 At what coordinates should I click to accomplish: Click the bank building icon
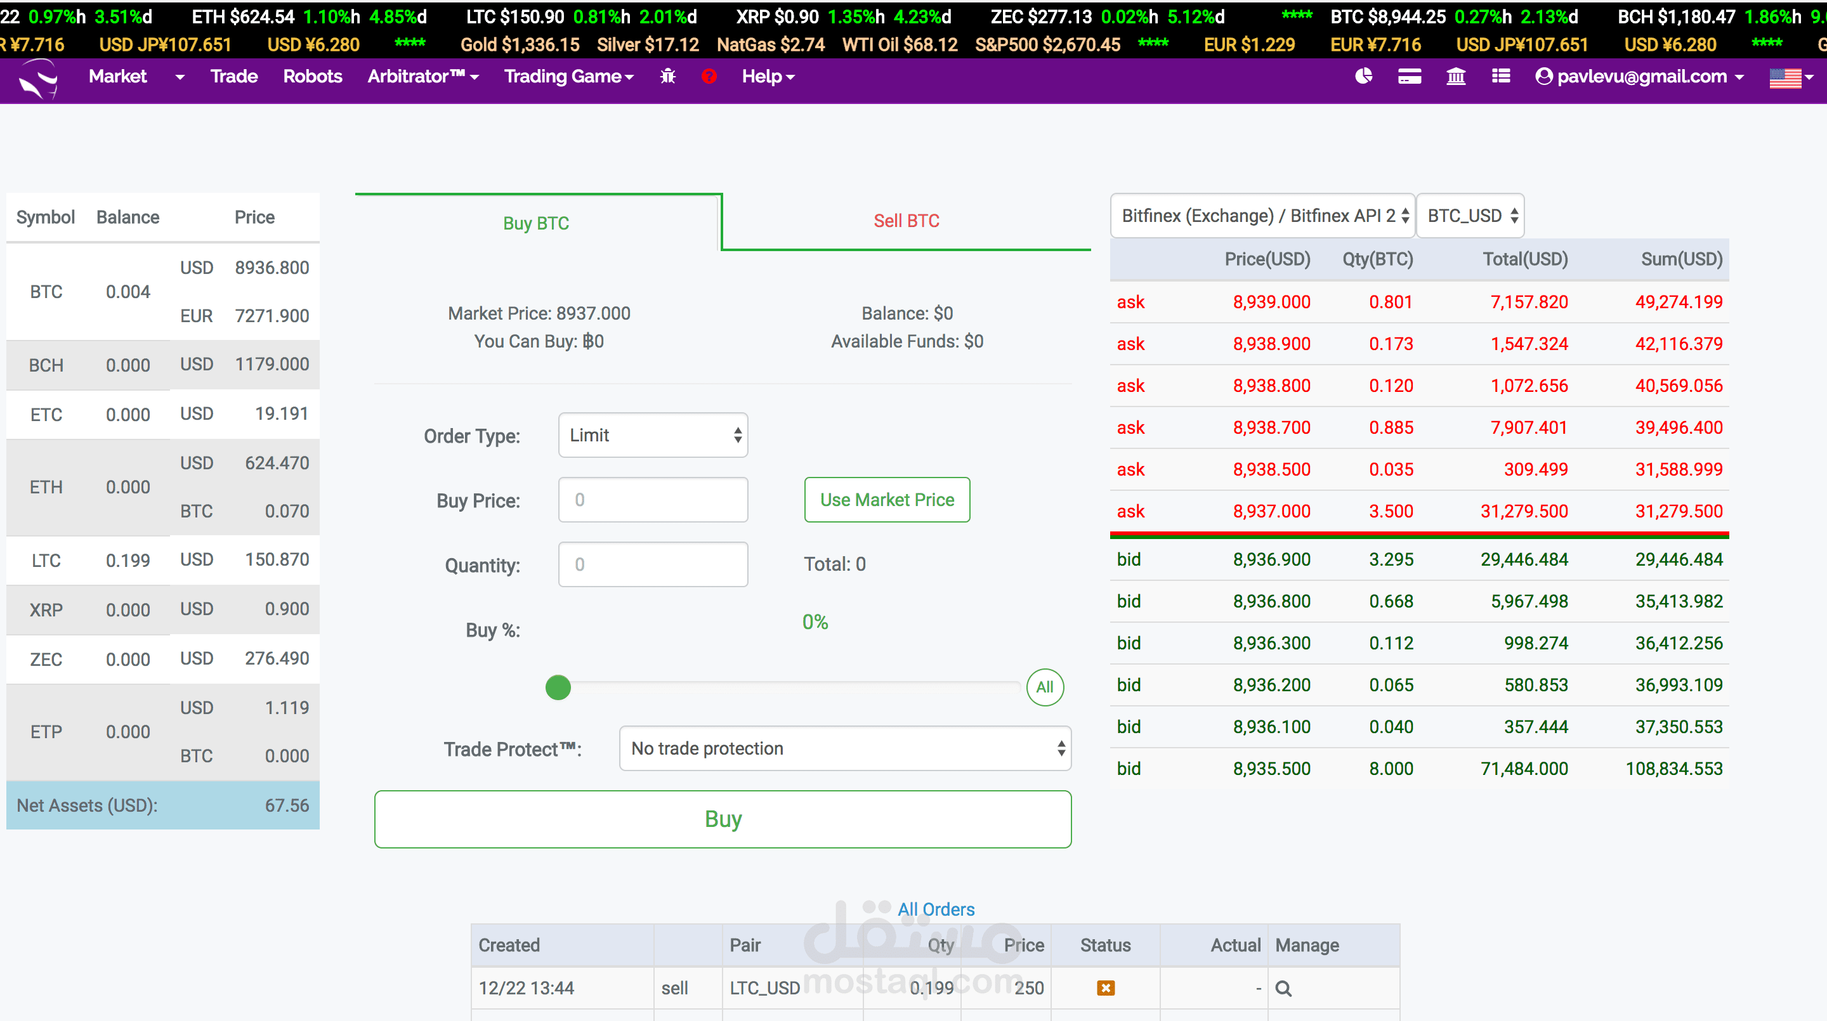(x=1455, y=77)
